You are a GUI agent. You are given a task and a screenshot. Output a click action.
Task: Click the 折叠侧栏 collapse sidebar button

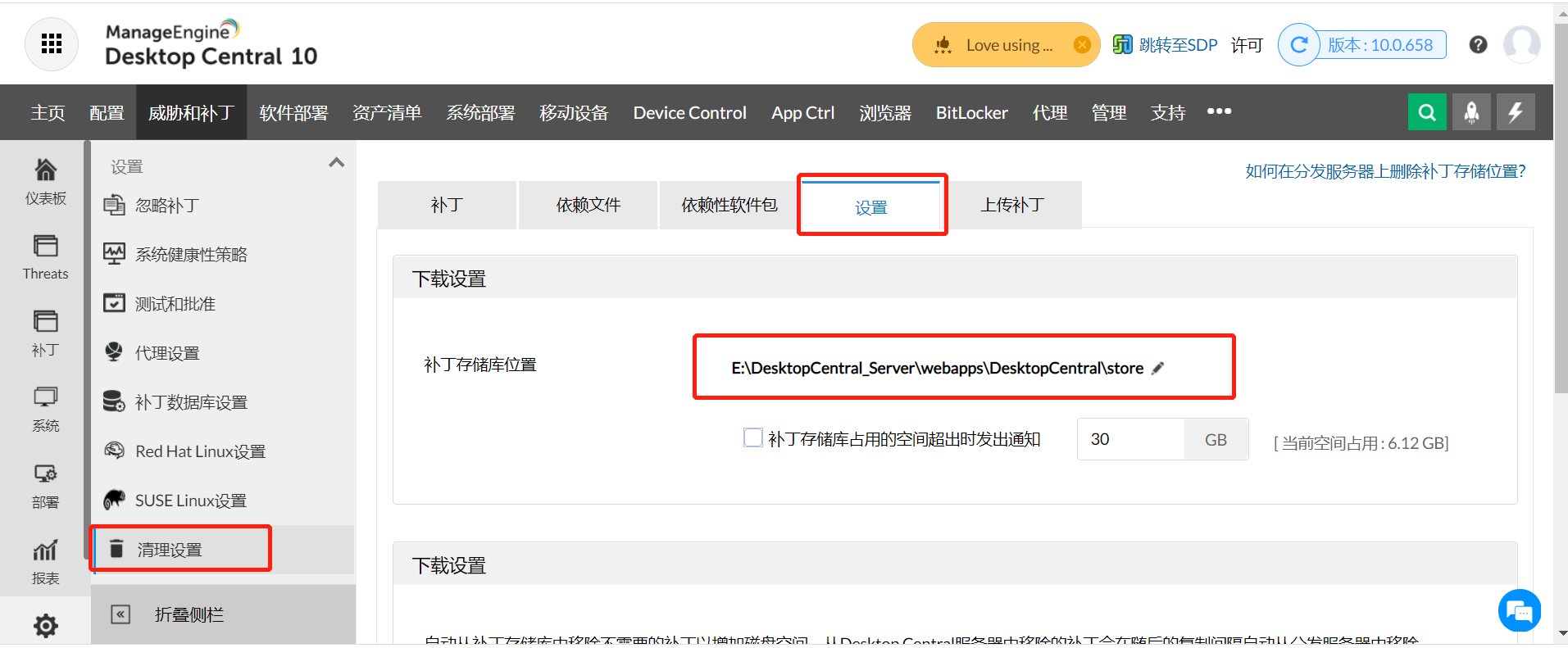click(x=223, y=614)
